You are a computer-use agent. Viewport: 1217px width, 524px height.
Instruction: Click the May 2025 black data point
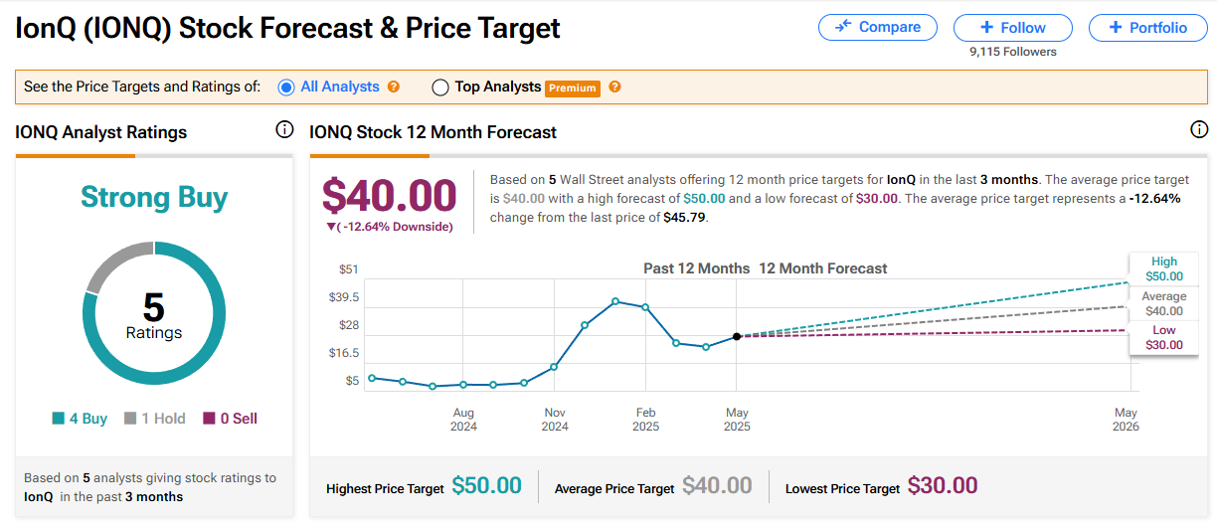pos(736,337)
